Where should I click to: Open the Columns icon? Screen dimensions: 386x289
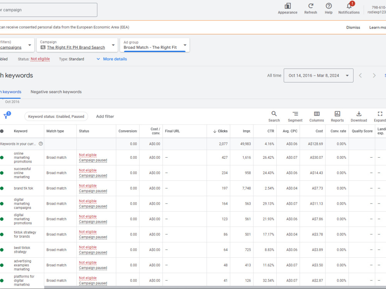(x=317, y=114)
